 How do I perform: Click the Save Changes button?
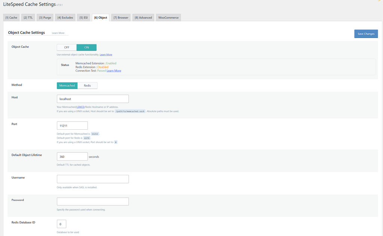(x=366, y=34)
